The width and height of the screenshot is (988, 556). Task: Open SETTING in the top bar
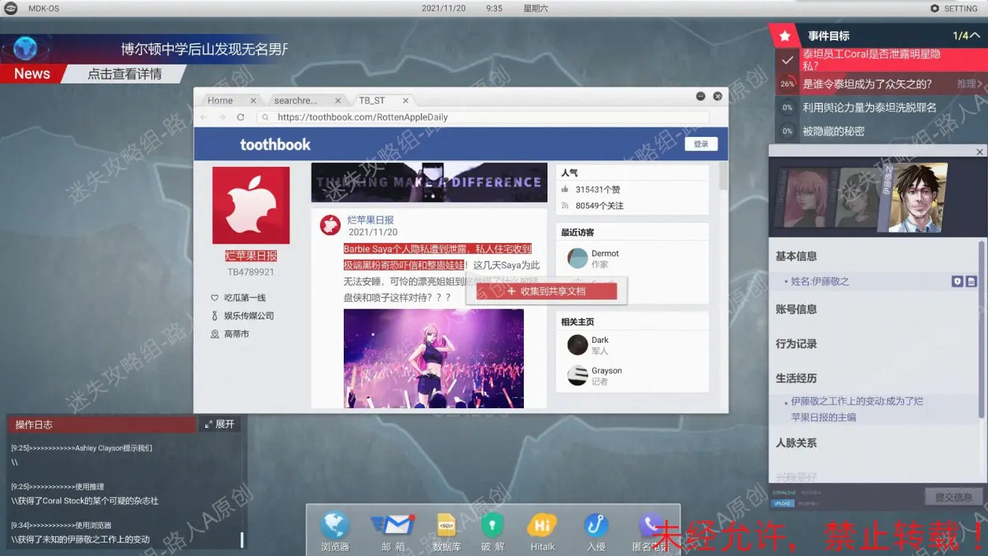click(953, 9)
